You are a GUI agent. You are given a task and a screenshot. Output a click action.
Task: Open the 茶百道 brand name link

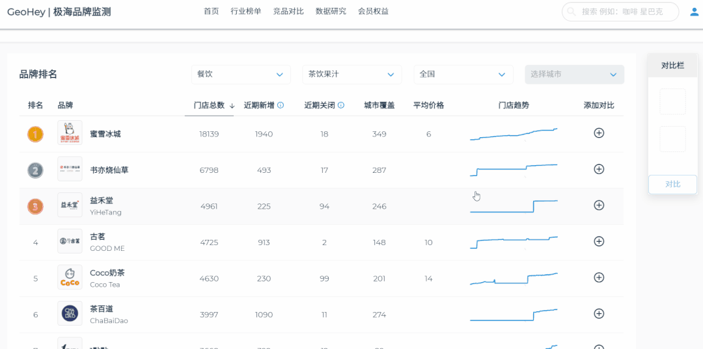[x=102, y=309]
